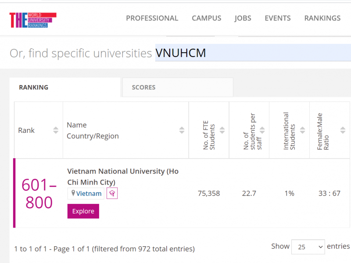Click the sort arrows on the Rank column

pyautogui.click(x=56, y=129)
